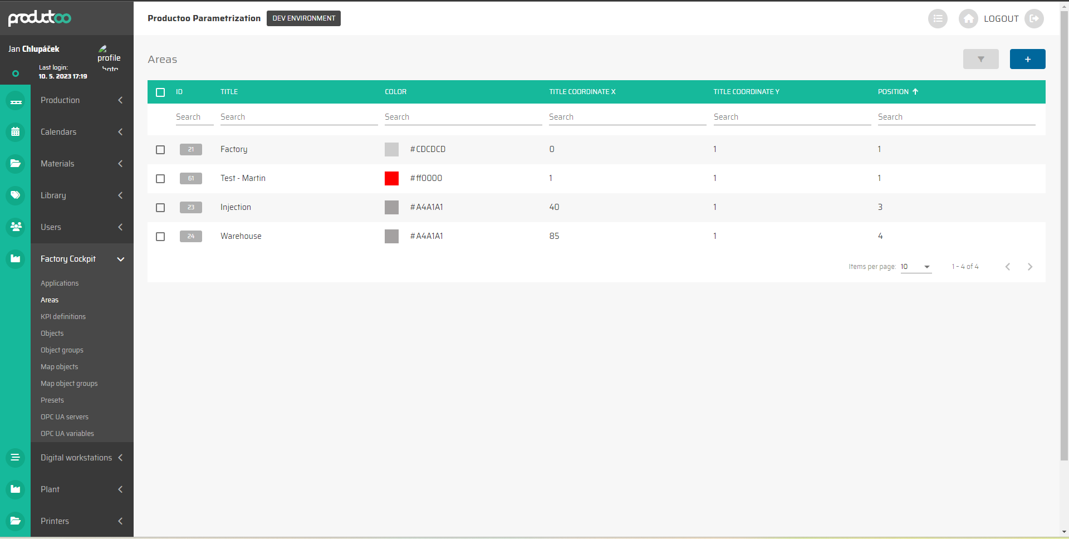This screenshot has height=539, width=1069.
Task: Click the Users group sidebar icon
Action: coord(16,227)
